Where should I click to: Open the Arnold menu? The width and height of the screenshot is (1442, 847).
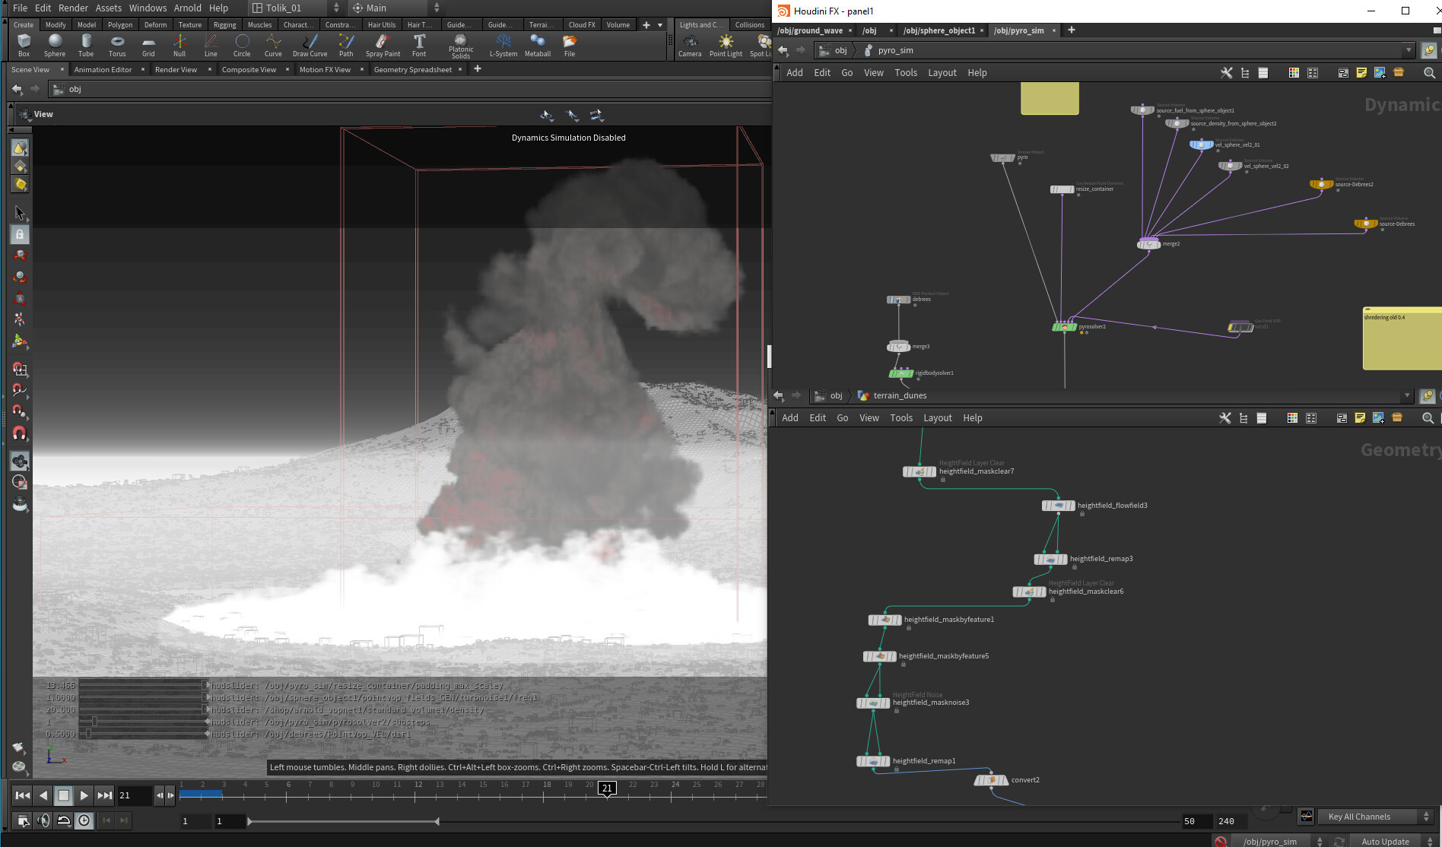pyautogui.click(x=187, y=8)
